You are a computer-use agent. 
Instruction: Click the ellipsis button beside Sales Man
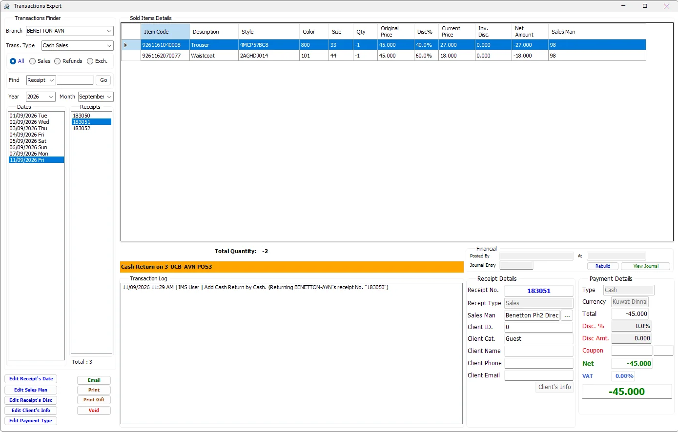coord(567,315)
